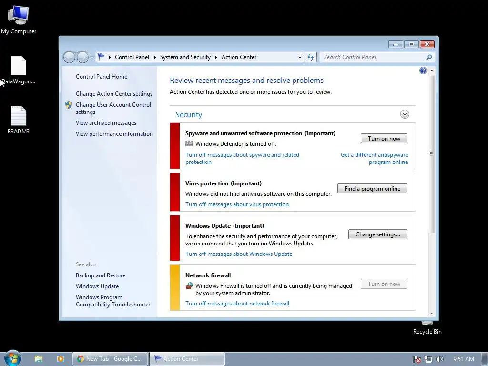The image size is (488, 366).
Task: Click the Action Center taskbar button
Action: 187,359
